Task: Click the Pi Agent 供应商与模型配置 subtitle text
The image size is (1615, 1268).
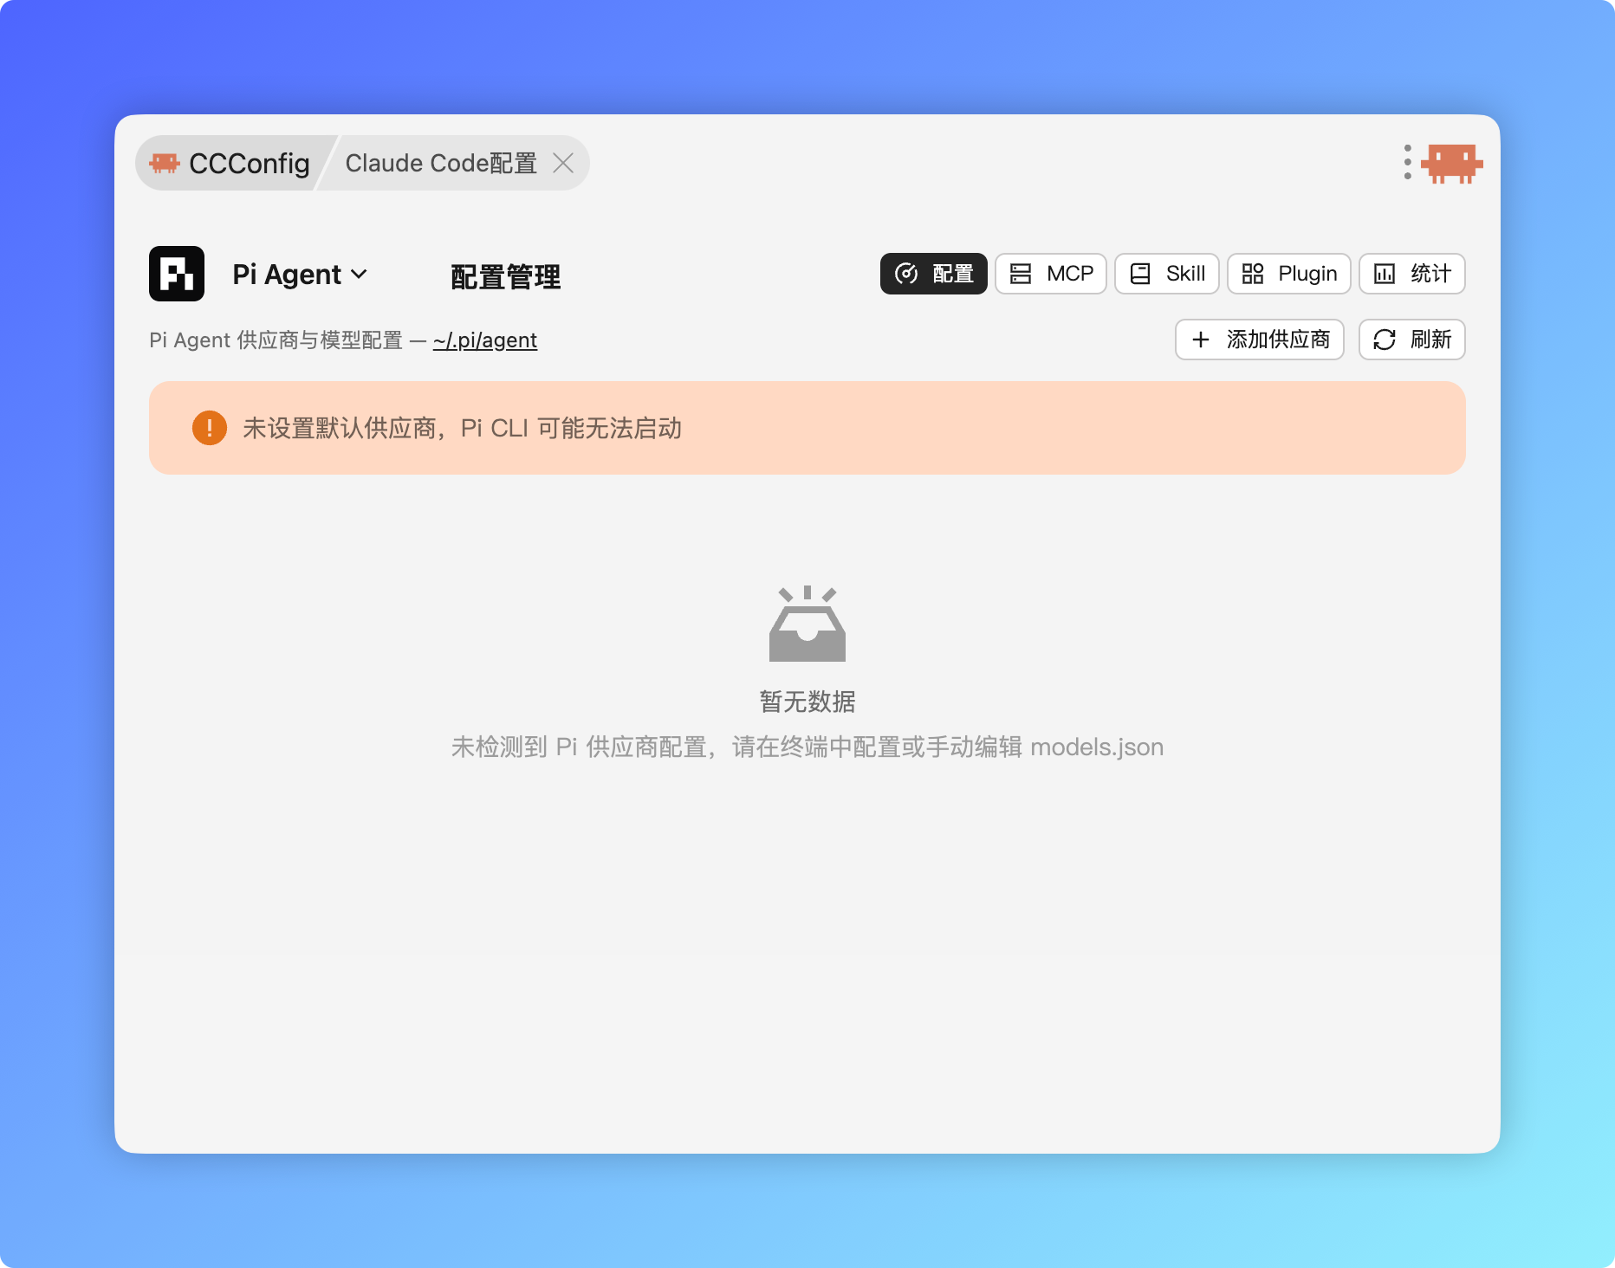Action: [276, 340]
